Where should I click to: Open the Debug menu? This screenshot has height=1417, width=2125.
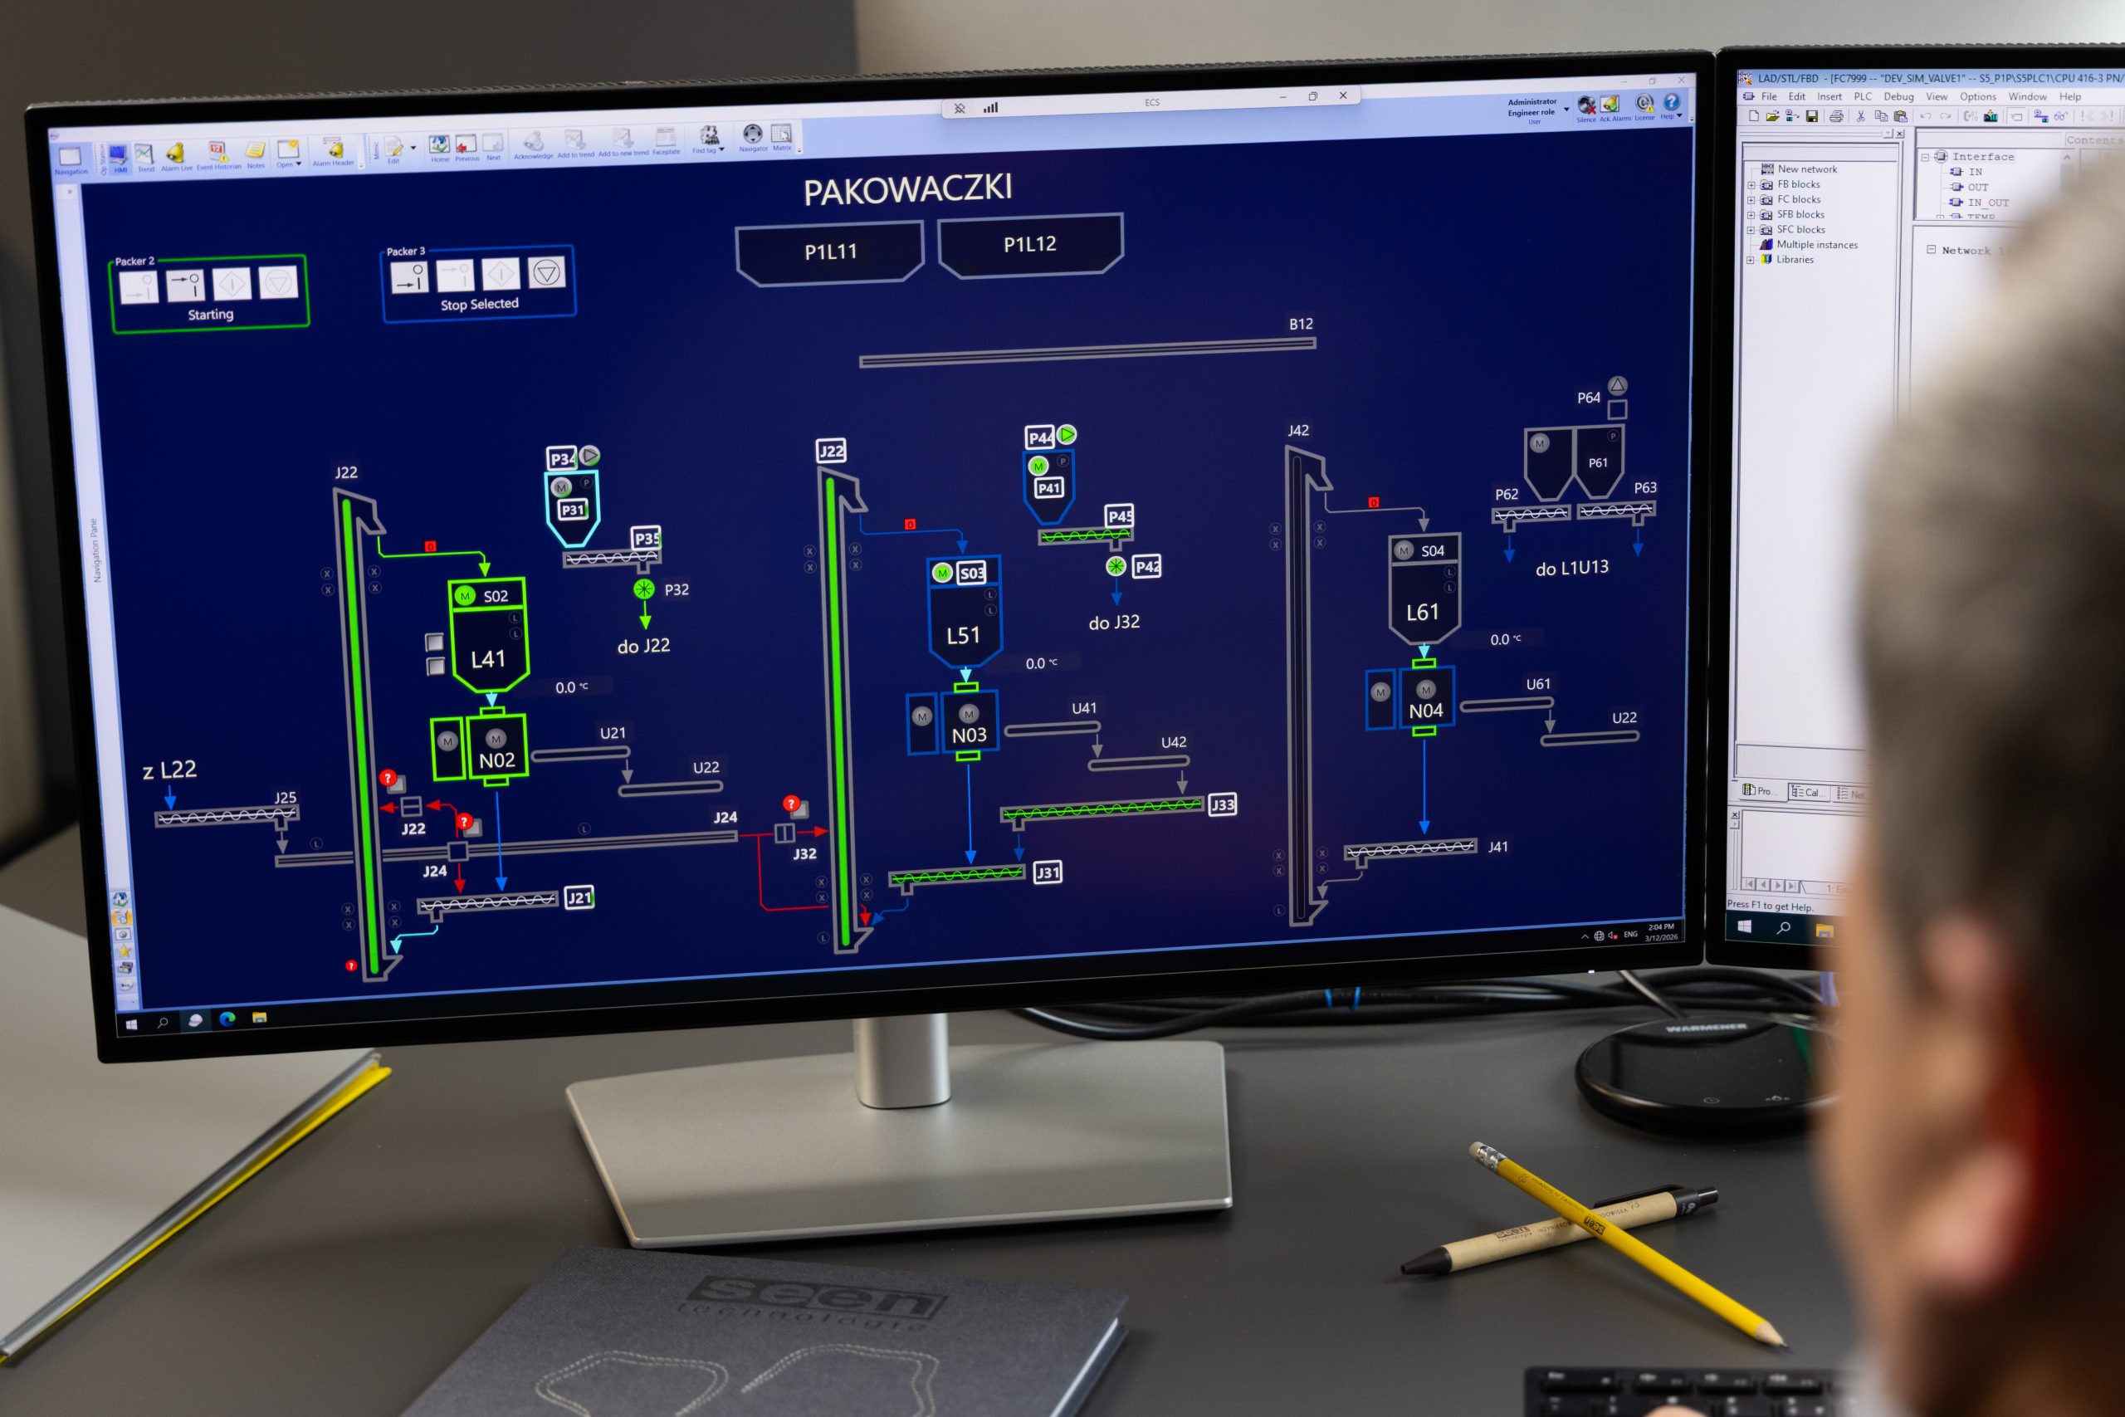click(1898, 96)
